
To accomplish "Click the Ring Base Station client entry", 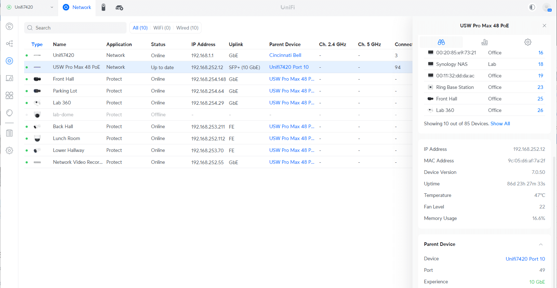I will click(x=455, y=87).
